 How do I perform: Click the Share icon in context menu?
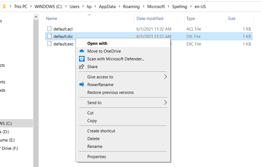coord(82,67)
